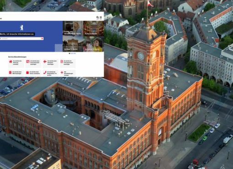Open the search magnifier icon in website header

[97, 18]
